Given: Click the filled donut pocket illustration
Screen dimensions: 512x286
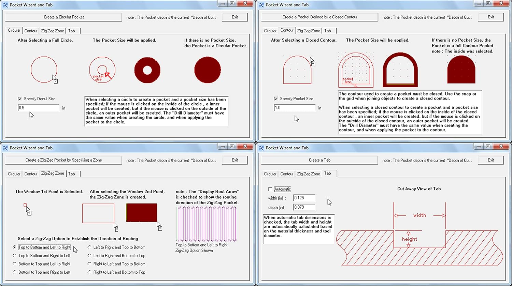Looking at the screenshot, I should pos(147,70).
